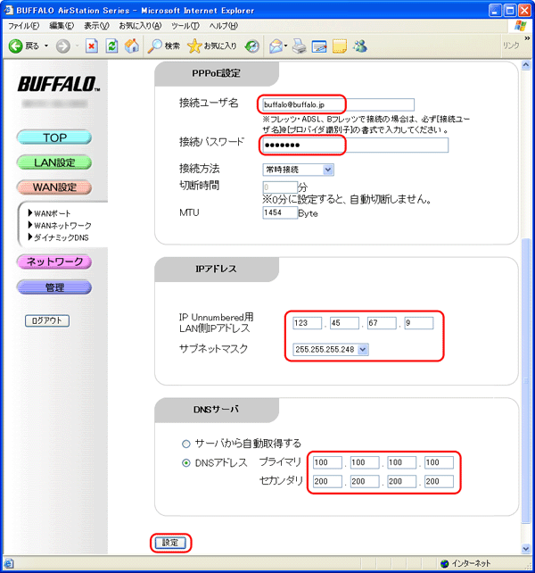The height and width of the screenshot is (573, 535).
Task: Click the vertical scrollbar up arrow
Action: 526,65
